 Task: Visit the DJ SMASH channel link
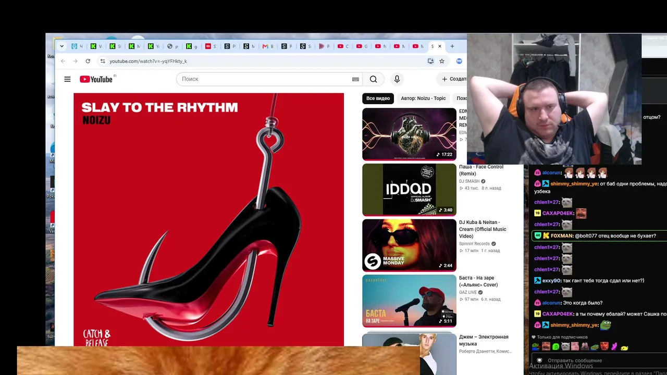(x=469, y=181)
